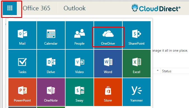Open the PowerPoint tile

click(x=22, y=92)
